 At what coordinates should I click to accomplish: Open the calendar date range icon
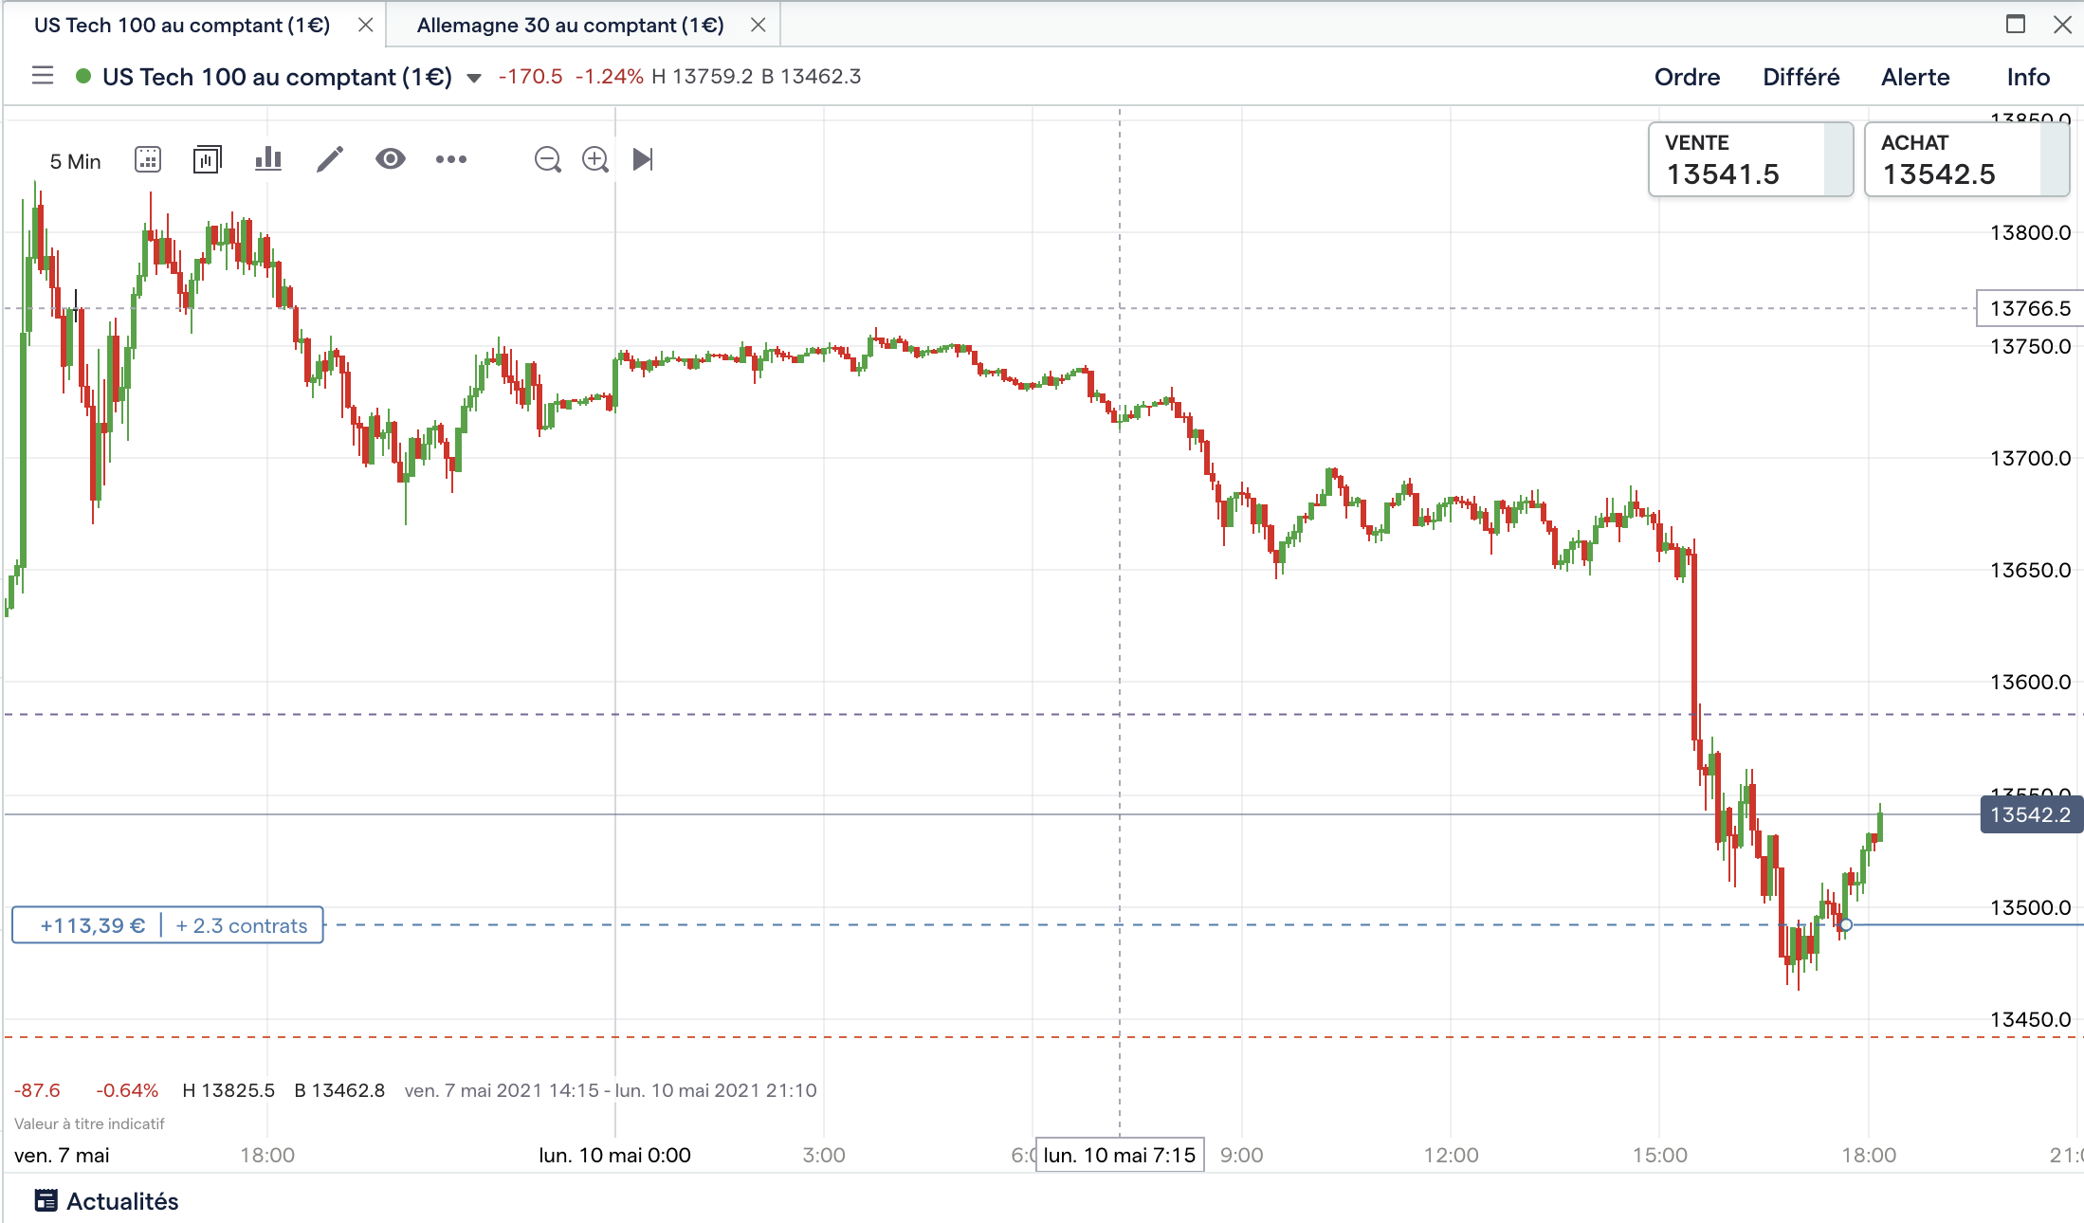click(x=148, y=159)
